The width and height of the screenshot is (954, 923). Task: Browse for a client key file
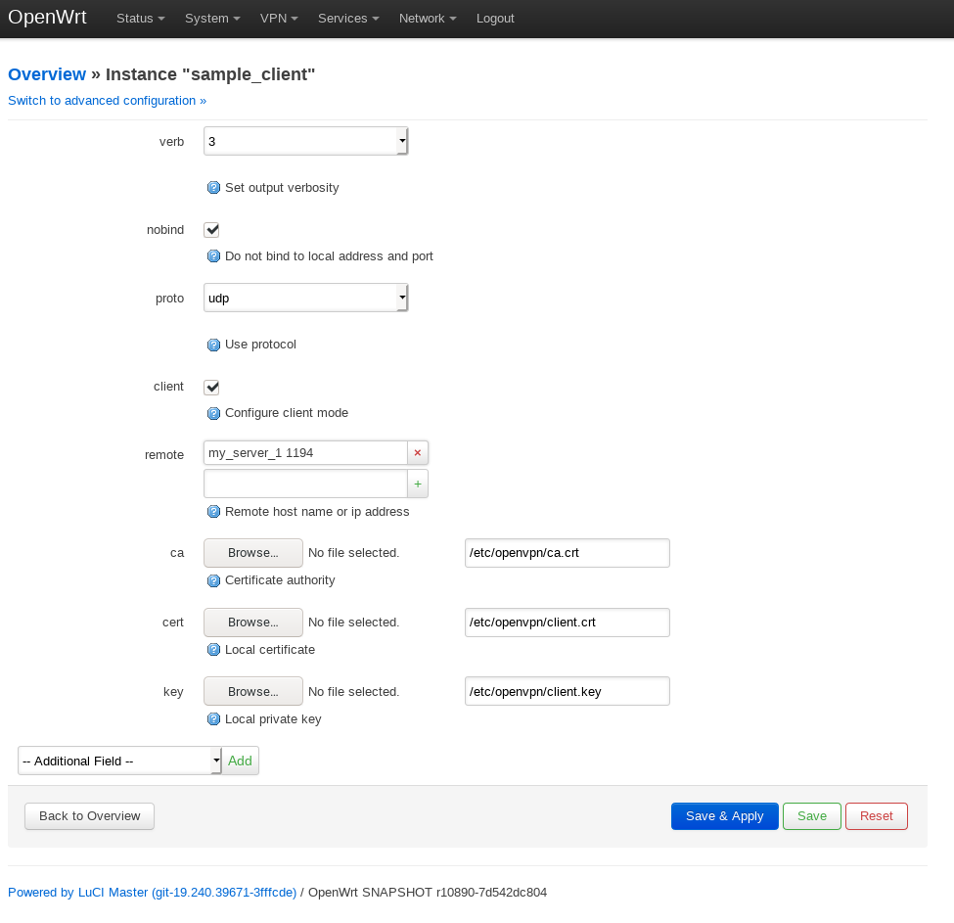pyautogui.click(x=252, y=691)
